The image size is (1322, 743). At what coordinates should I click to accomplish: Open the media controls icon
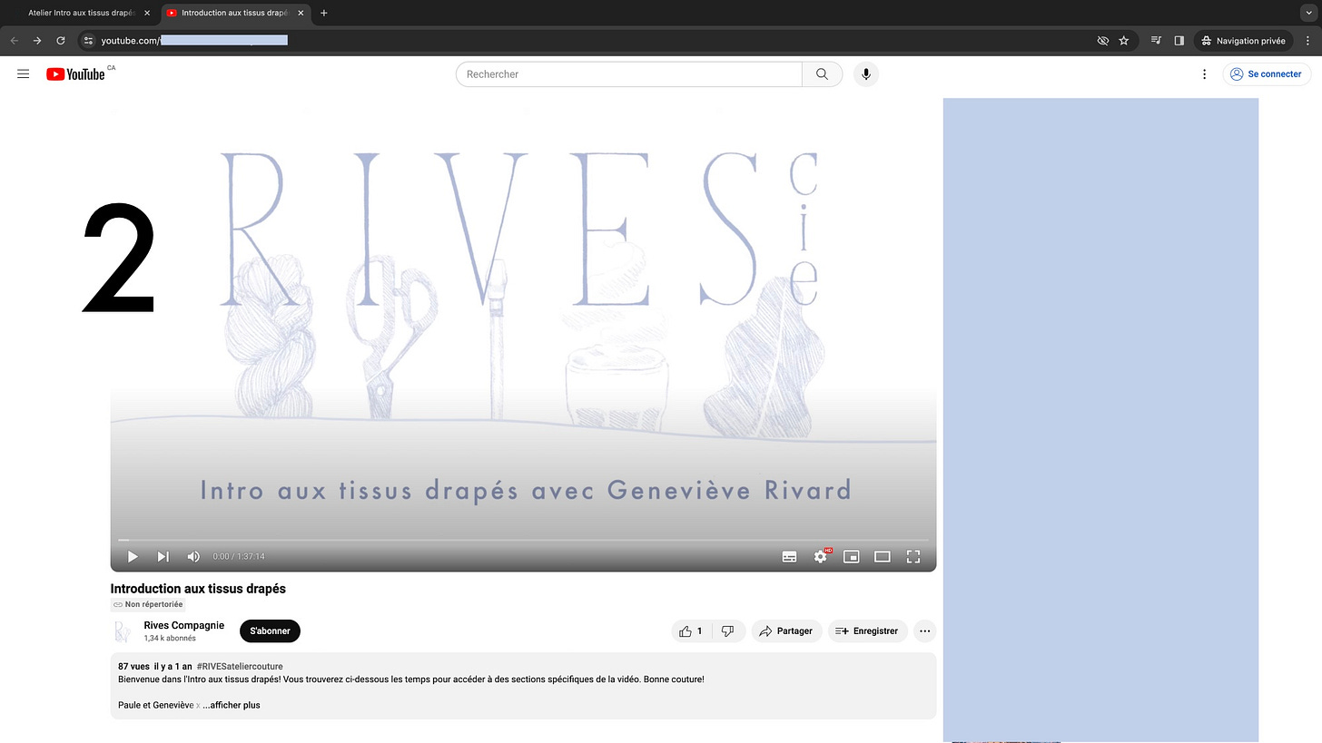(x=1156, y=41)
